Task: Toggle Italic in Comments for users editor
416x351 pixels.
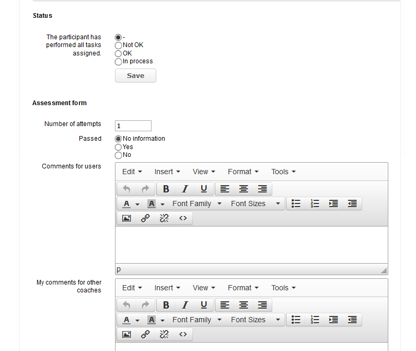Action: click(185, 189)
